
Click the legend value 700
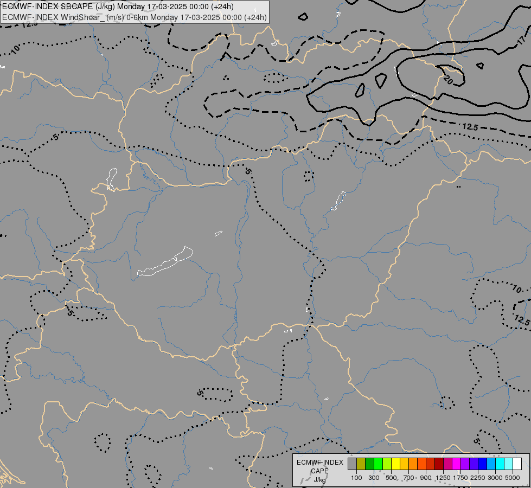coord(408,478)
